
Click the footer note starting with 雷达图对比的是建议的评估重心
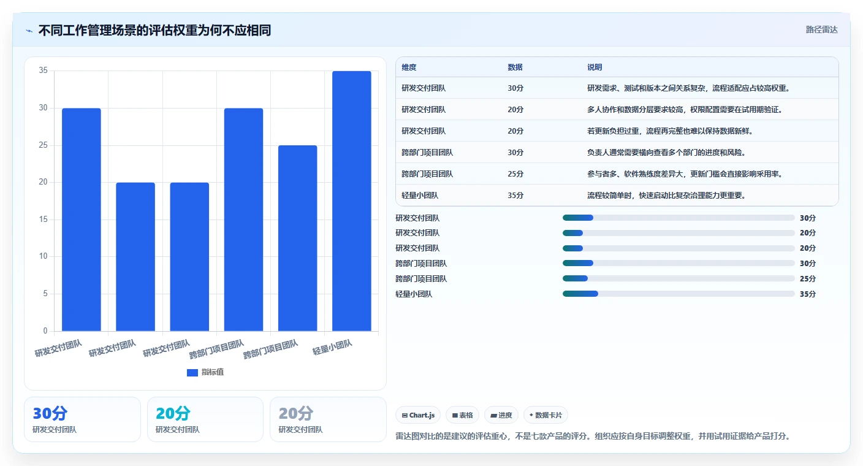594,437
